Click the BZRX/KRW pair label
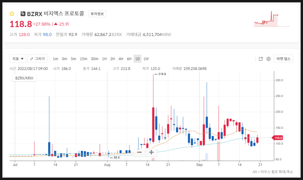 (x=24, y=78)
